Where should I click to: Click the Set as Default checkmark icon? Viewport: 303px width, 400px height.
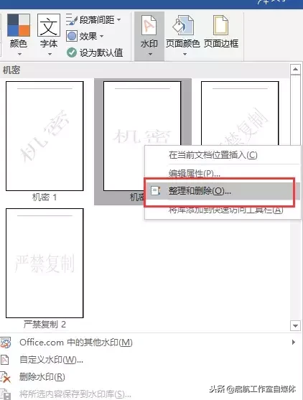[71, 52]
